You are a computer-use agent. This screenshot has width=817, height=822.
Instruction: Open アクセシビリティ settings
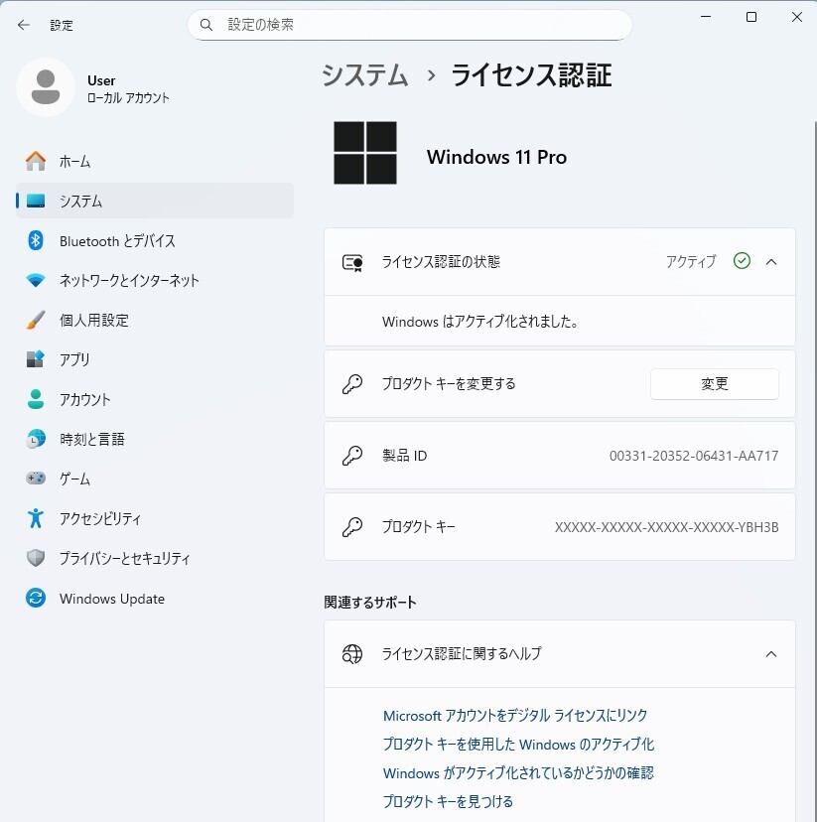tap(155, 518)
